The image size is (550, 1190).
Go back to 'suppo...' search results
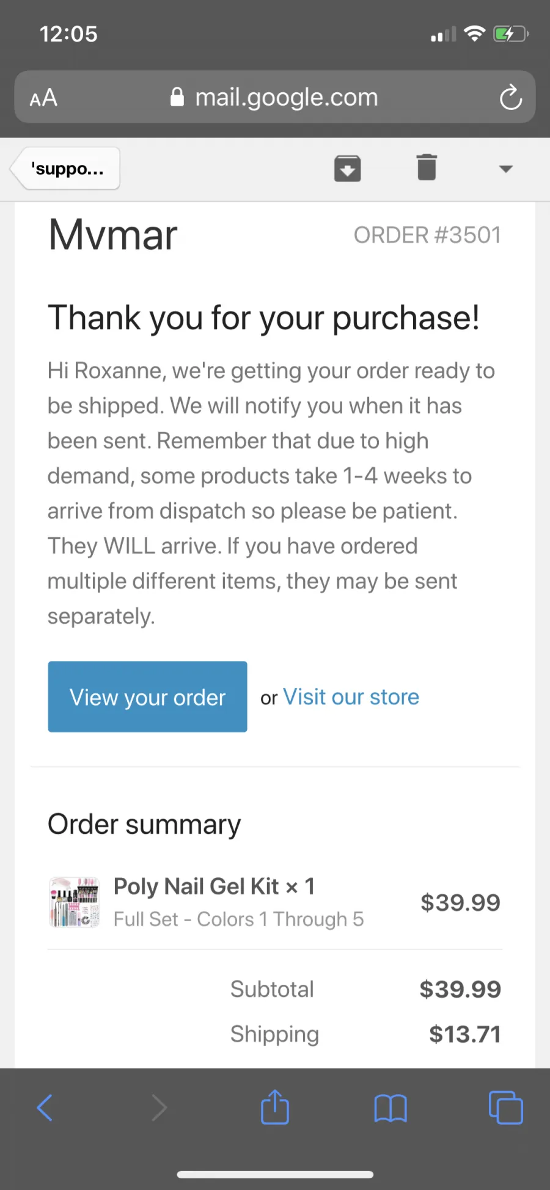[x=65, y=169]
